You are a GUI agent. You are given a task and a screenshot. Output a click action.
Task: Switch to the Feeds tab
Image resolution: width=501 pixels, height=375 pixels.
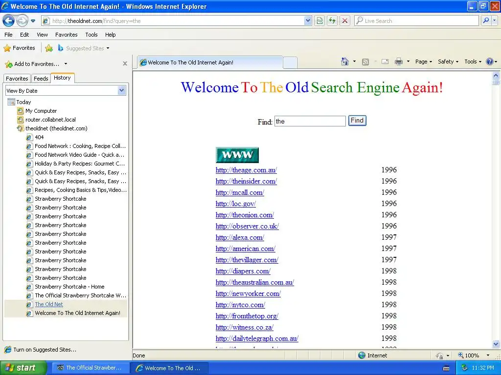(41, 79)
